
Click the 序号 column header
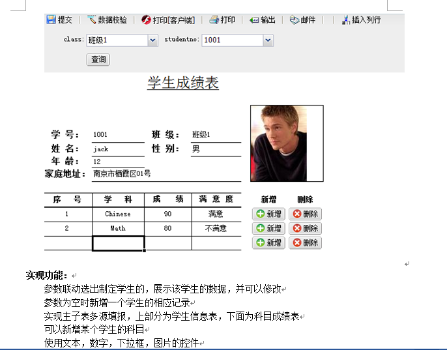68,199
